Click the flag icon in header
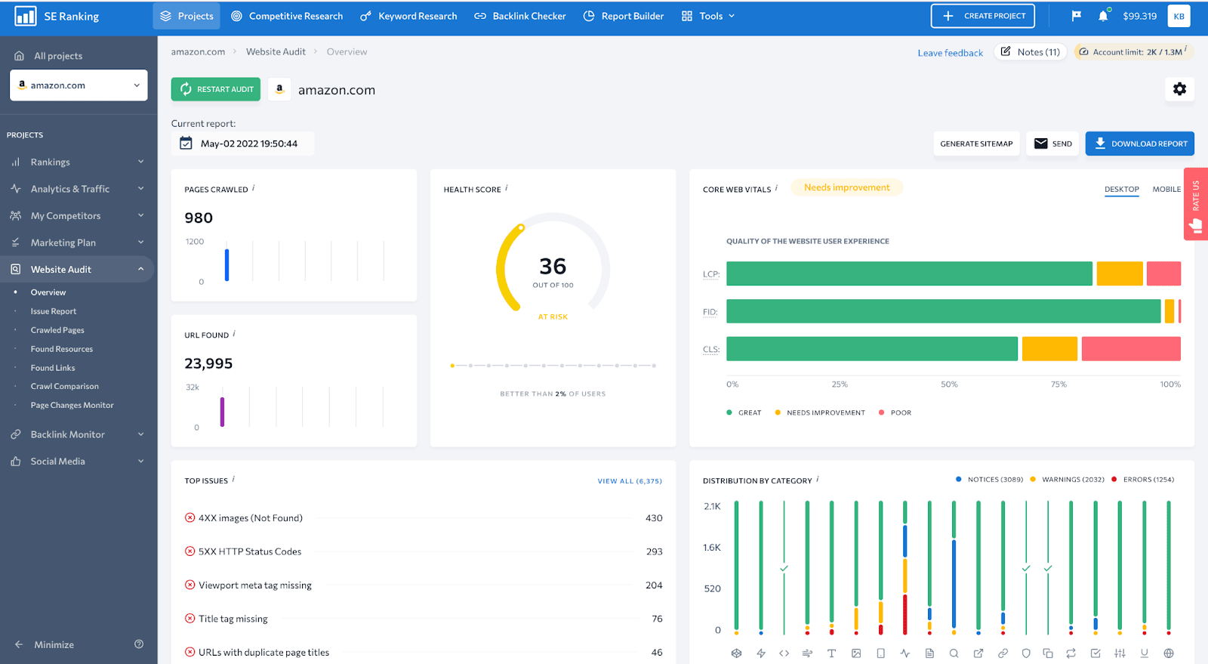The image size is (1208, 664). point(1076,16)
